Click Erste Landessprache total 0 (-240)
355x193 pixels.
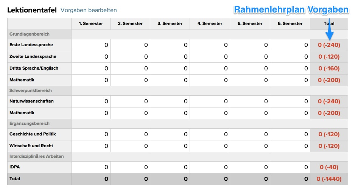coord(329,45)
